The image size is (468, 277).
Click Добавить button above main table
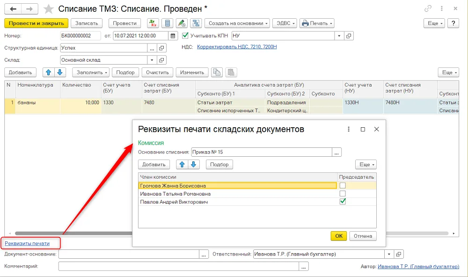20,72
